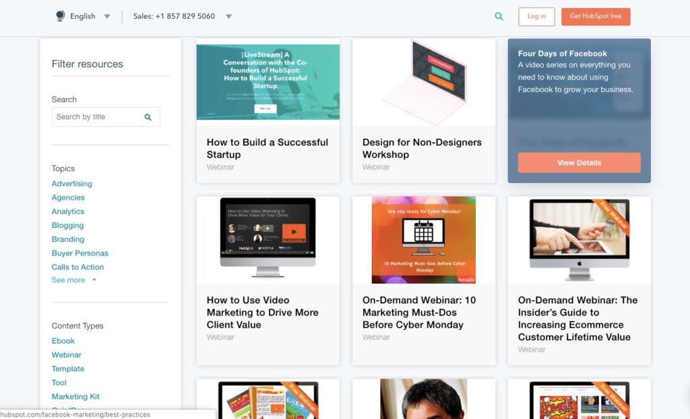690x419 pixels.
Task: Click Webinar label under Design Workshop card
Action: point(376,167)
